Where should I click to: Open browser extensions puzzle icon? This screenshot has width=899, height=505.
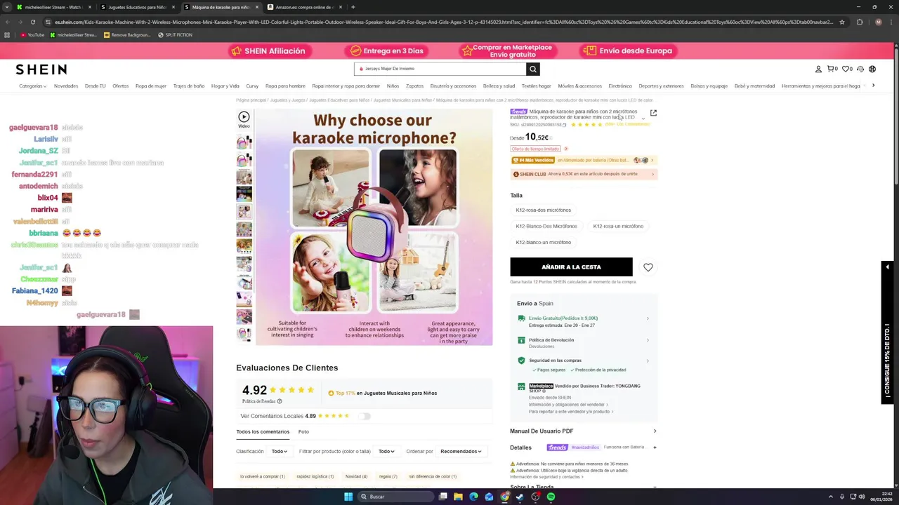point(860,22)
